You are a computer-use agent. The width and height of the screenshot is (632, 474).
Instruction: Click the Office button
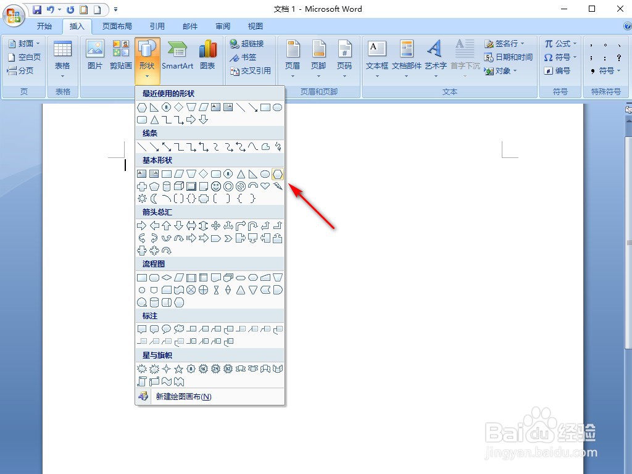(14, 15)
